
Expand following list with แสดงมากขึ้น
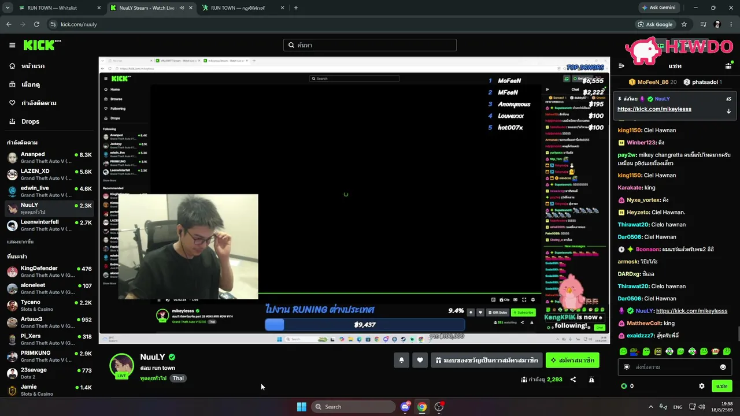tap(20, 242)
